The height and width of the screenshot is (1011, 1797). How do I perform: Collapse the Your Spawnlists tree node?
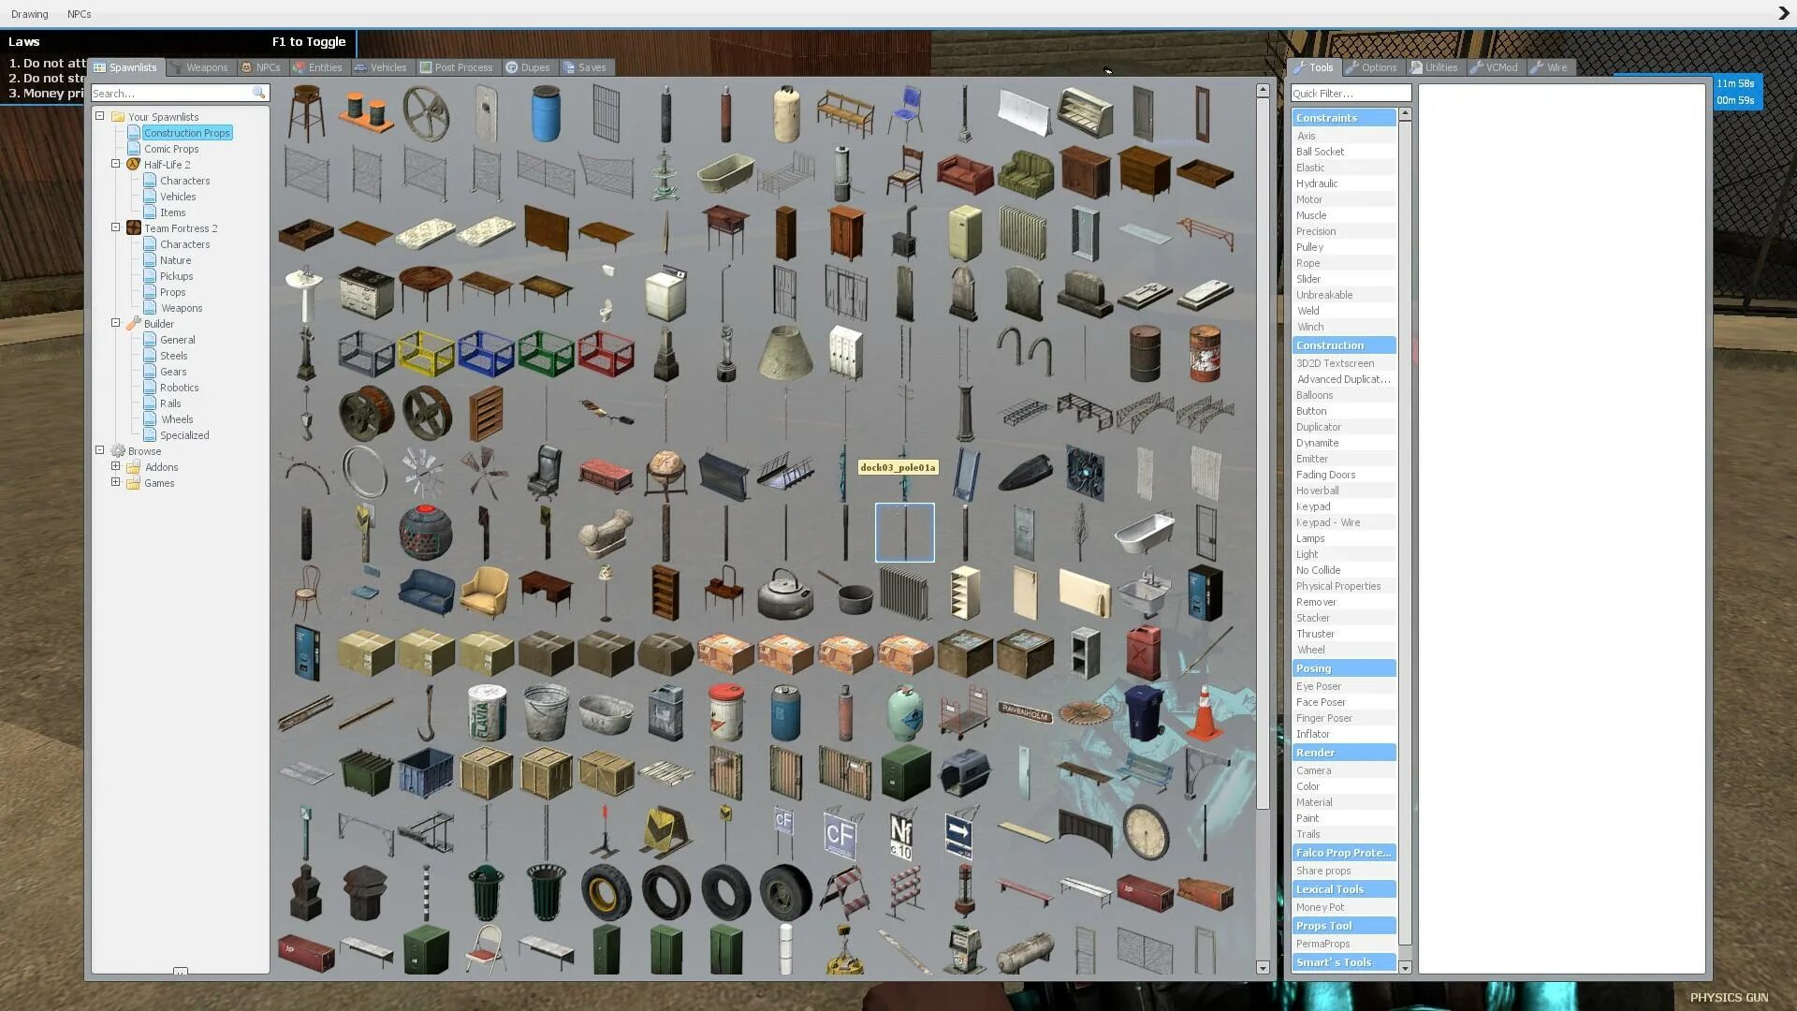[100, 116]
